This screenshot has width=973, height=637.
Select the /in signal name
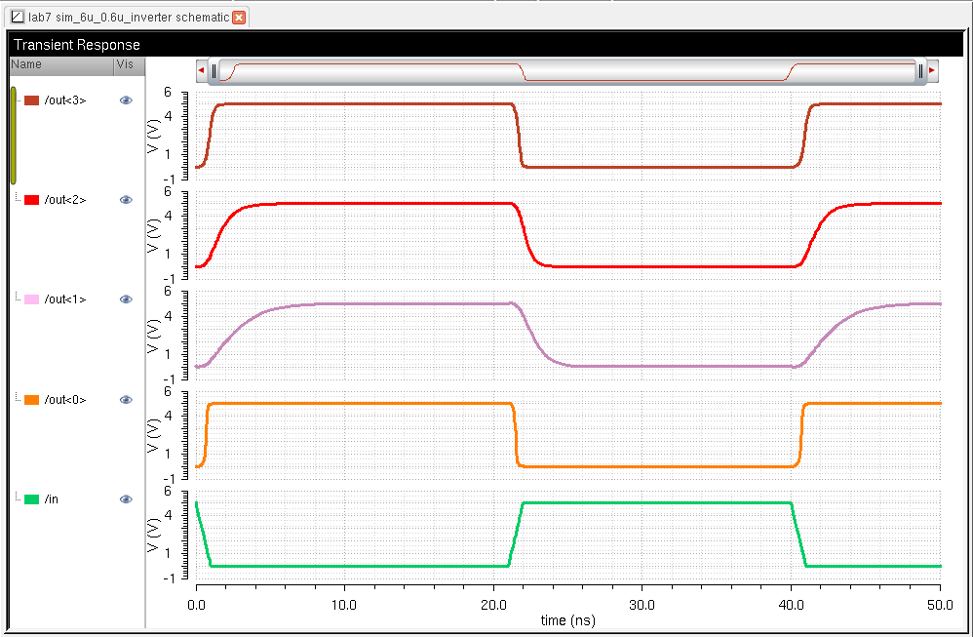(x=52, y=499)
